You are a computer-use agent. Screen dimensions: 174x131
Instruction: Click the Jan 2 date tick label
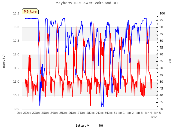click(x=130, y=113)
